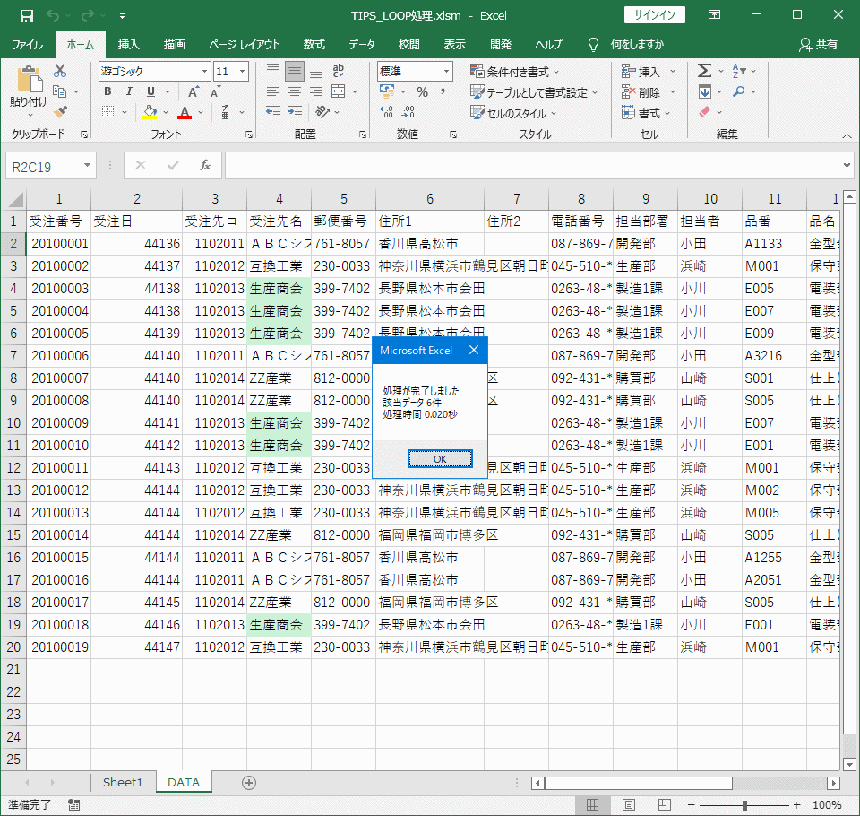
Task: Click the サインイン button
Action: [x=654, y=15]
